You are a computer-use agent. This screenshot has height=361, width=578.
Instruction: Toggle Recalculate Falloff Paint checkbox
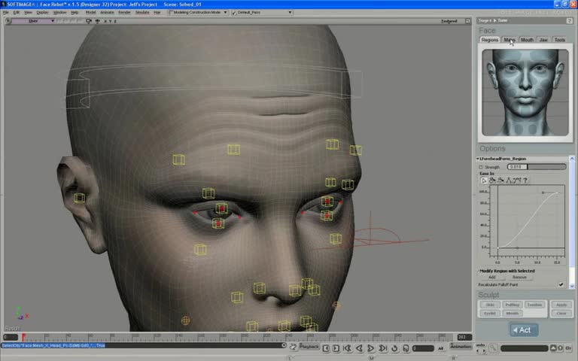point(561,284)
